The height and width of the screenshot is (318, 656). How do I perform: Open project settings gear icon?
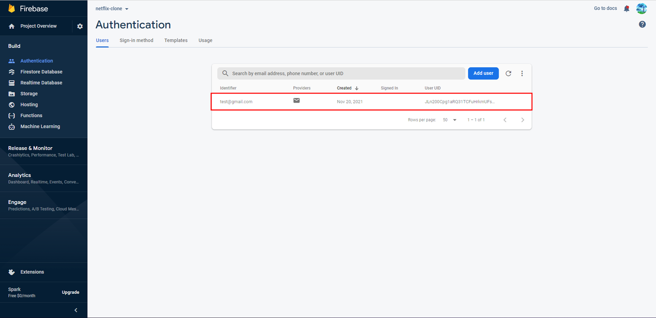click(80, 26)
